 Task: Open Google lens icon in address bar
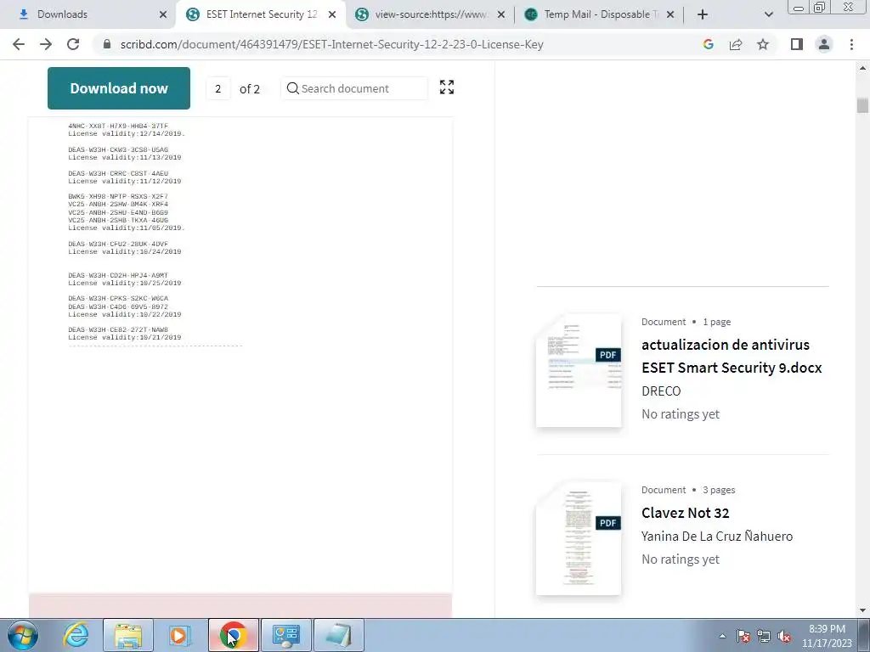708,44
